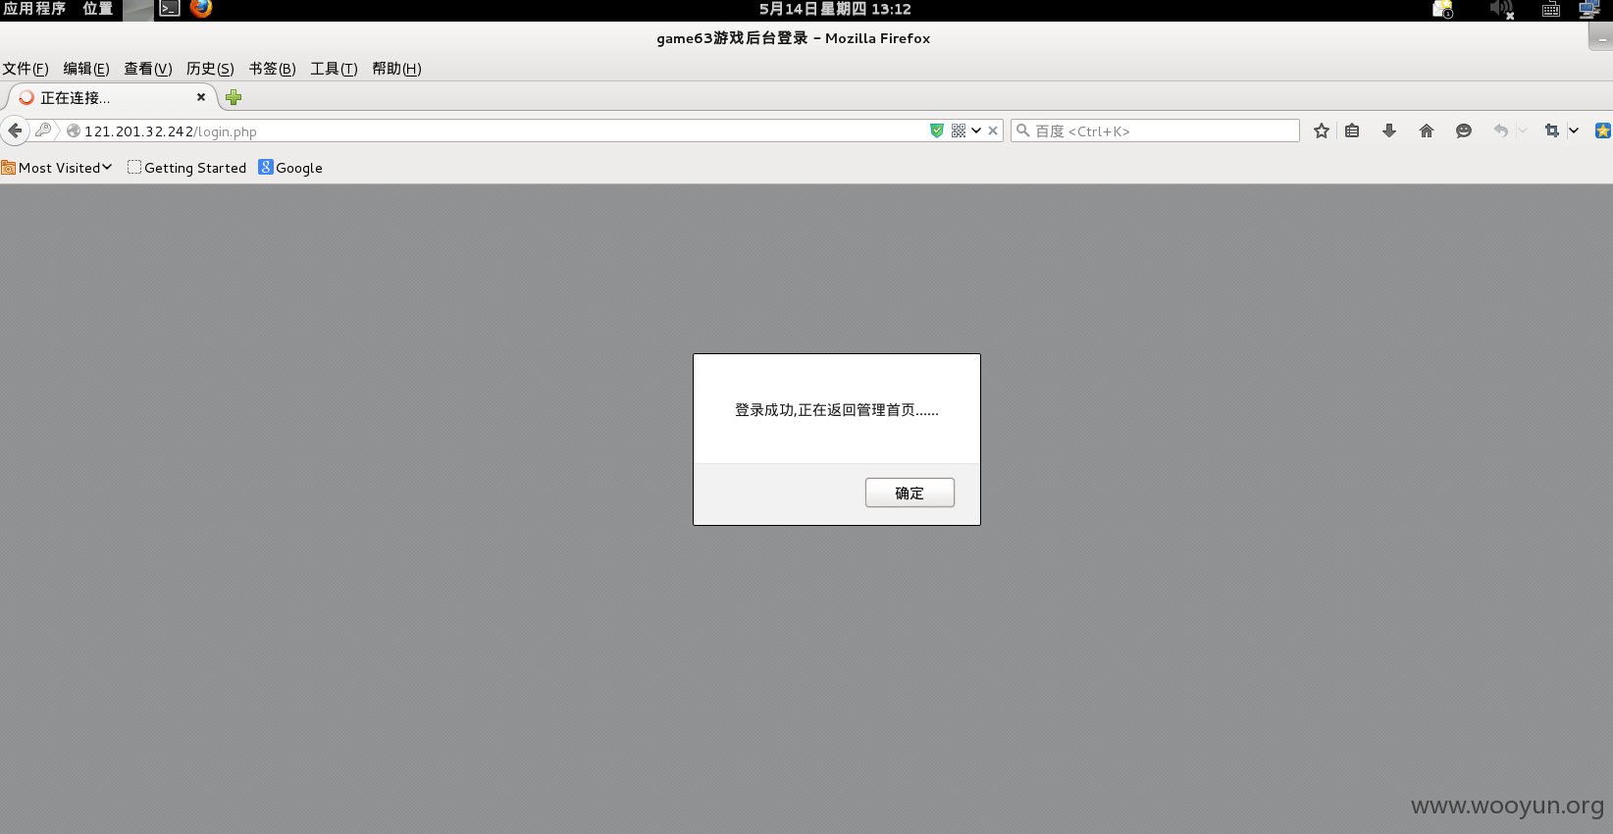Screen dimensions: 1613x834
Task: Show bookmarks list icon next to star
Action: point(1352,130)
